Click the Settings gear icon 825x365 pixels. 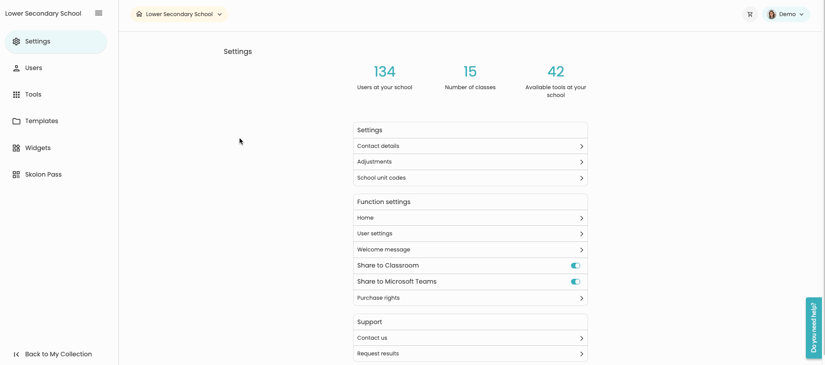(17, 42)
